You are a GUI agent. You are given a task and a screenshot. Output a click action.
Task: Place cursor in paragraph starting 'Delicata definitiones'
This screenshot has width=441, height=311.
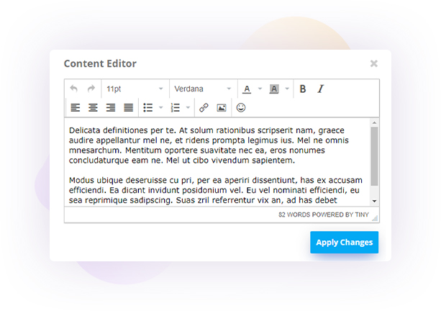209,145
